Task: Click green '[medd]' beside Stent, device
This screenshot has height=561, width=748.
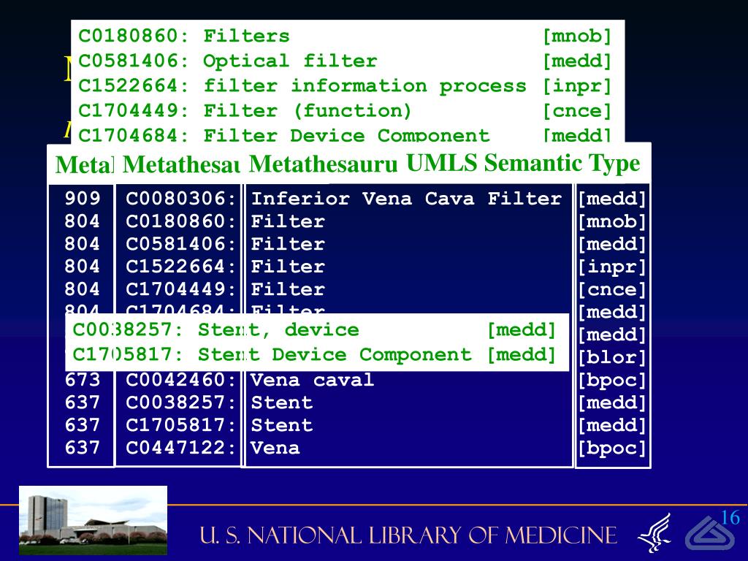Action: [x=522, y=329]
